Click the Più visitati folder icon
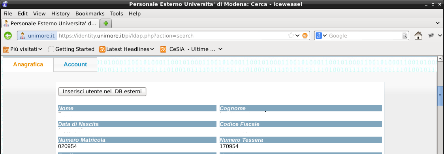 pos(6,49)
